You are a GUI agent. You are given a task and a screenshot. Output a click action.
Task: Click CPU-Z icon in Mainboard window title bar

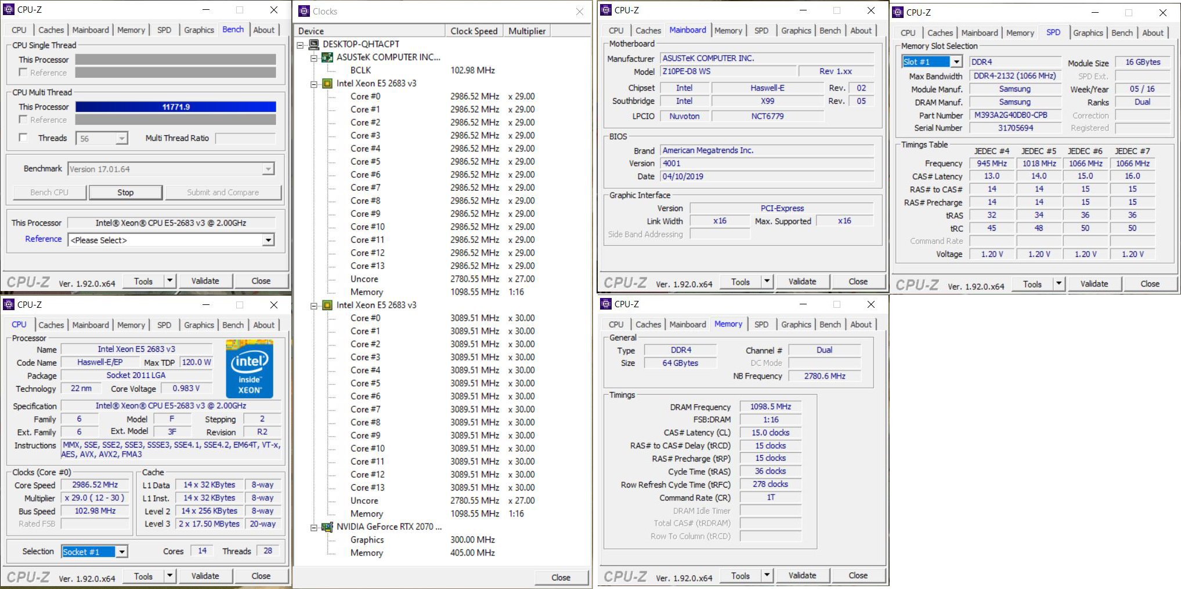(606, 10)
